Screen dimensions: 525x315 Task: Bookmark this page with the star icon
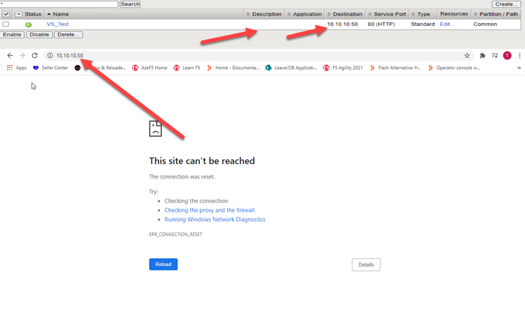point(467,55)
